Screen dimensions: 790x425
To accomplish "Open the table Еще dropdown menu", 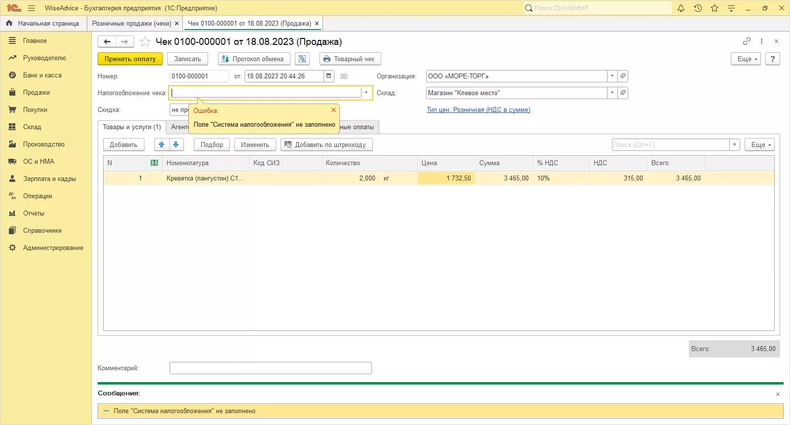I will (760, 144).
